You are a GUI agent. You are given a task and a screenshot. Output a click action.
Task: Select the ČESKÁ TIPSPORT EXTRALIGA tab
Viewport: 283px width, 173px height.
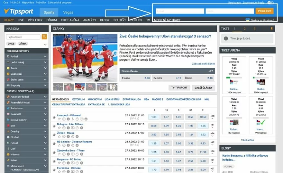(x=68, y=104)
